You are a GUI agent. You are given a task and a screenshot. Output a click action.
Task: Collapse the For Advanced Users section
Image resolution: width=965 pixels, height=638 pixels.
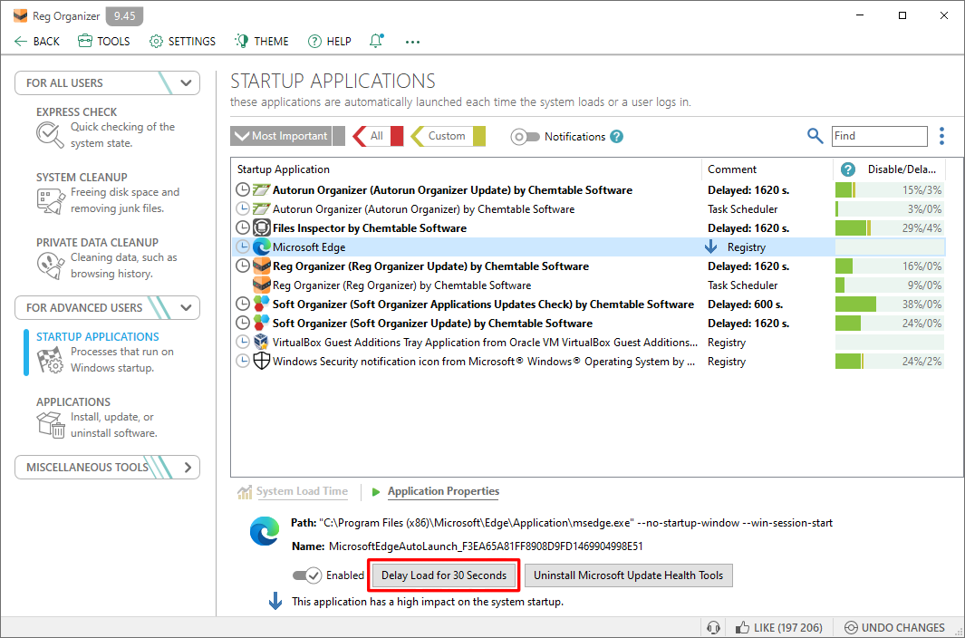[185, 307]
